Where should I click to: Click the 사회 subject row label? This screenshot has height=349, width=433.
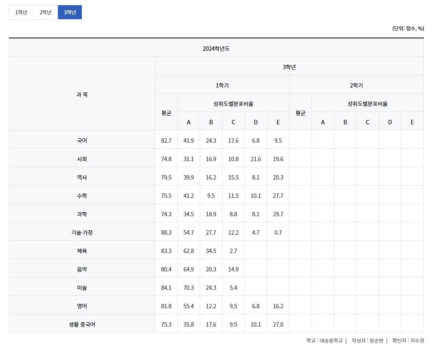point(82,159)
